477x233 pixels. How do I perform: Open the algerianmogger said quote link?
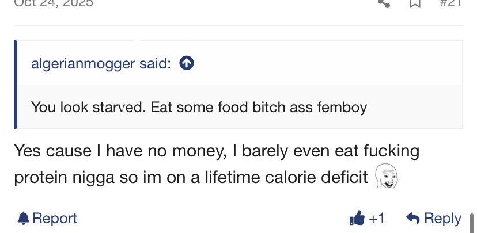101,63
